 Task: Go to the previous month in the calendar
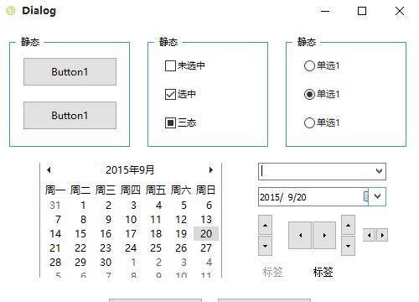(49, 169)
